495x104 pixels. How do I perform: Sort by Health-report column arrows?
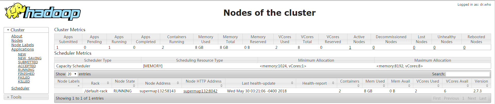(333, 83)
